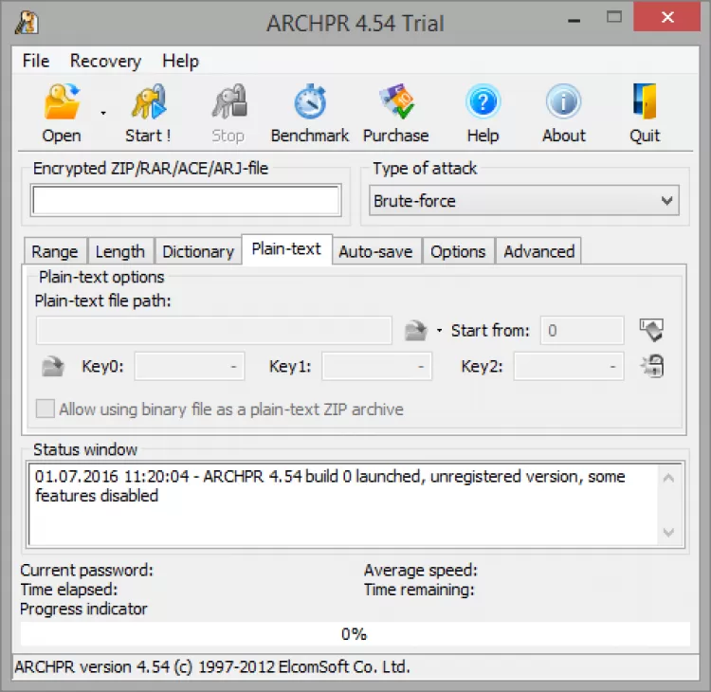Click the ARCHPR app icon in title bar
711x692 pixels.
(x=27, y=22)
